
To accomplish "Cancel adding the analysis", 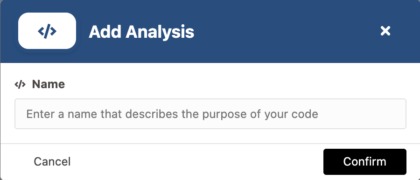I will click(x=52, y=161).
